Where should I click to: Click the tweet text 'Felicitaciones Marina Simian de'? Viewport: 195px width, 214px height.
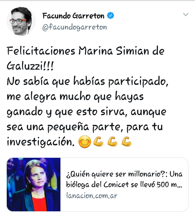86,51
